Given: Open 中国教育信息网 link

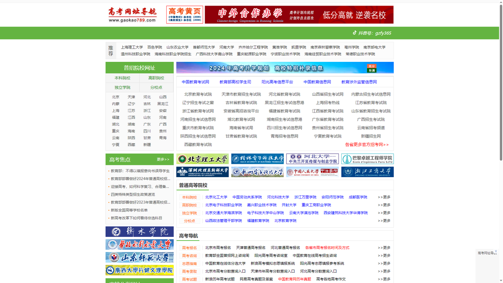Looking at the screenshot, I should [317, 82].
